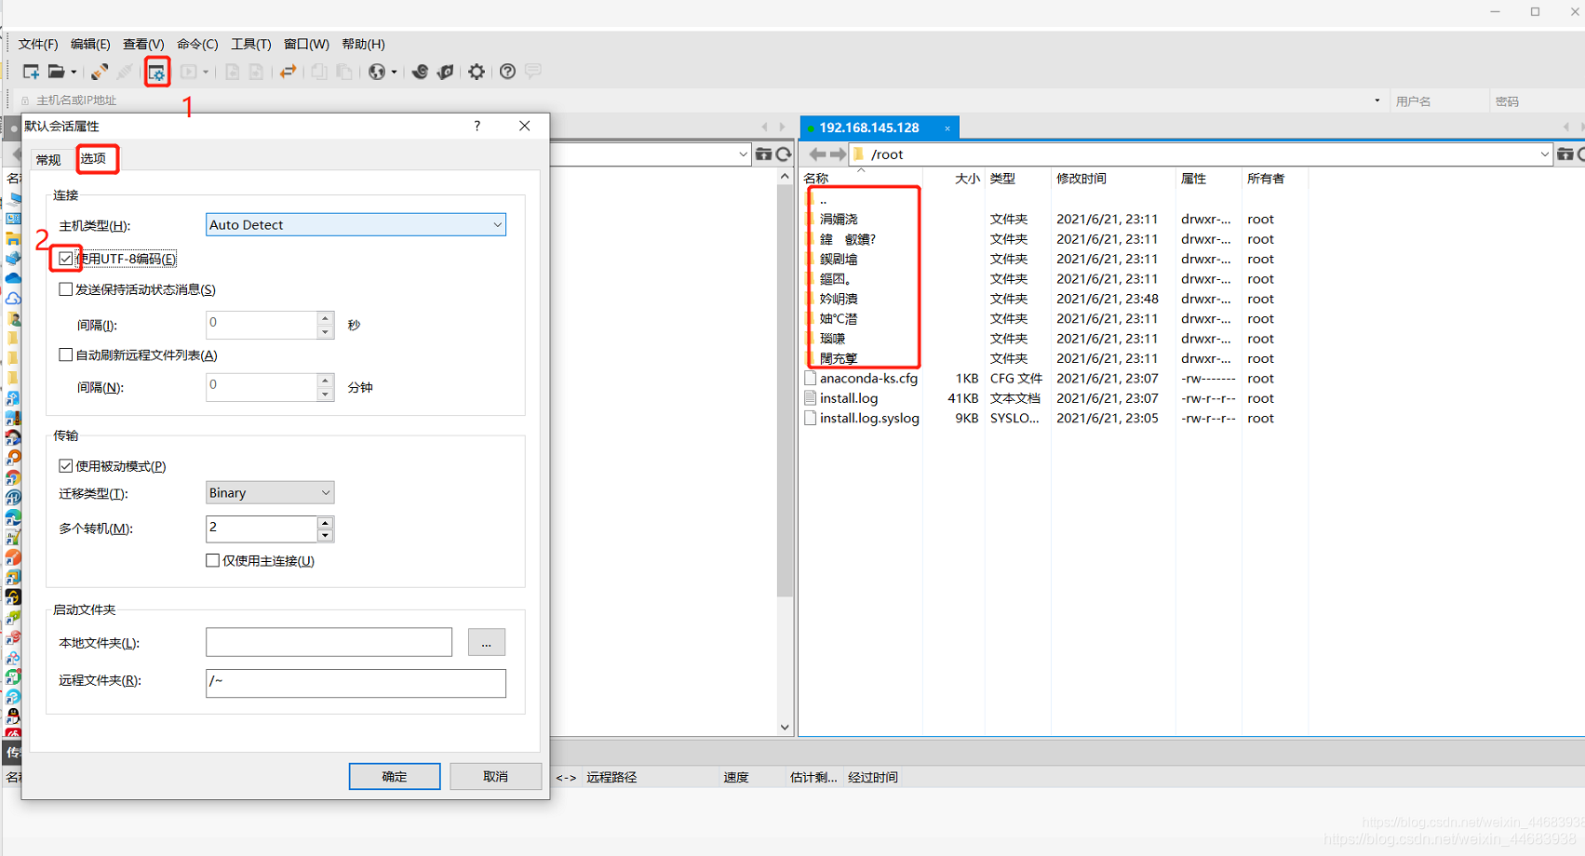Open the 查看(V) menu

pos(143,44)
